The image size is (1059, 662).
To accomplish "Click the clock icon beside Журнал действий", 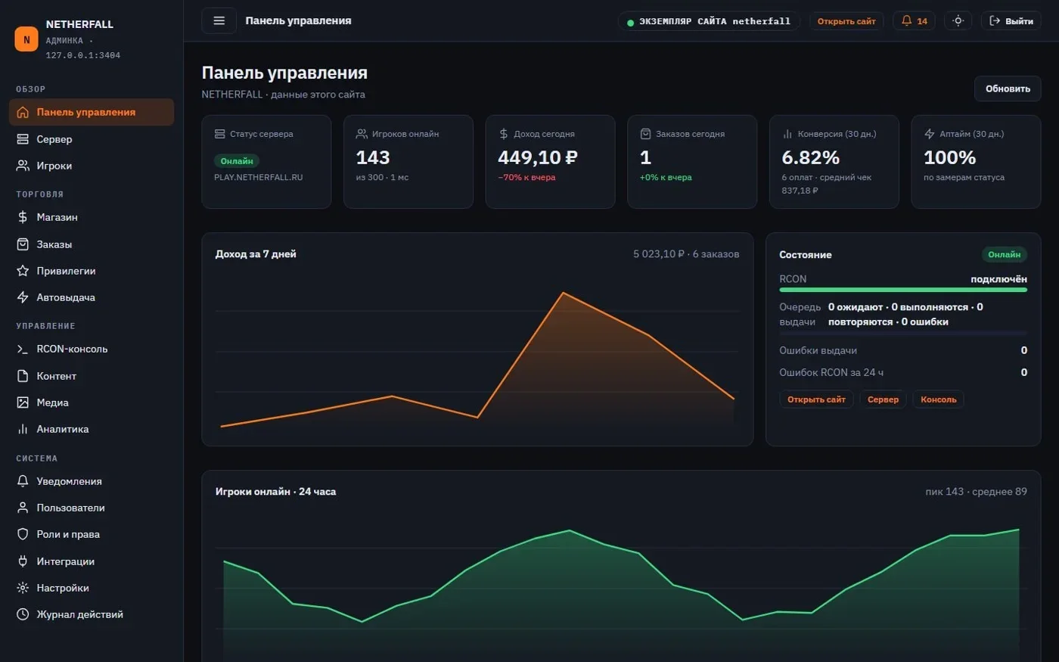I will [x=23, y=614].
